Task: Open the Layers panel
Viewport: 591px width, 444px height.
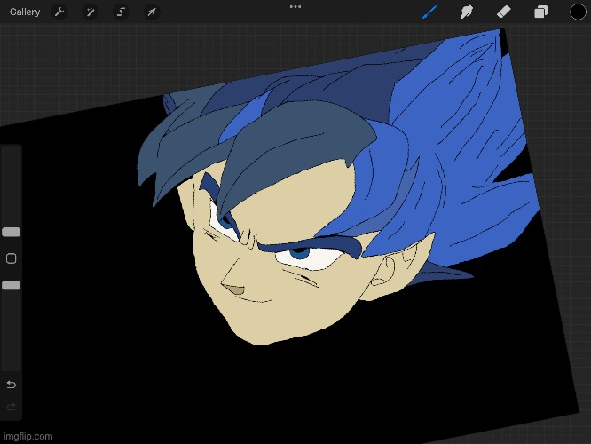Action: (x=540, y=12)
